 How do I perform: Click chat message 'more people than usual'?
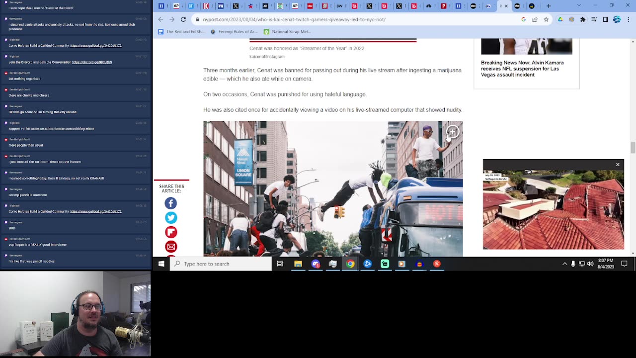[x=25, y=145]
